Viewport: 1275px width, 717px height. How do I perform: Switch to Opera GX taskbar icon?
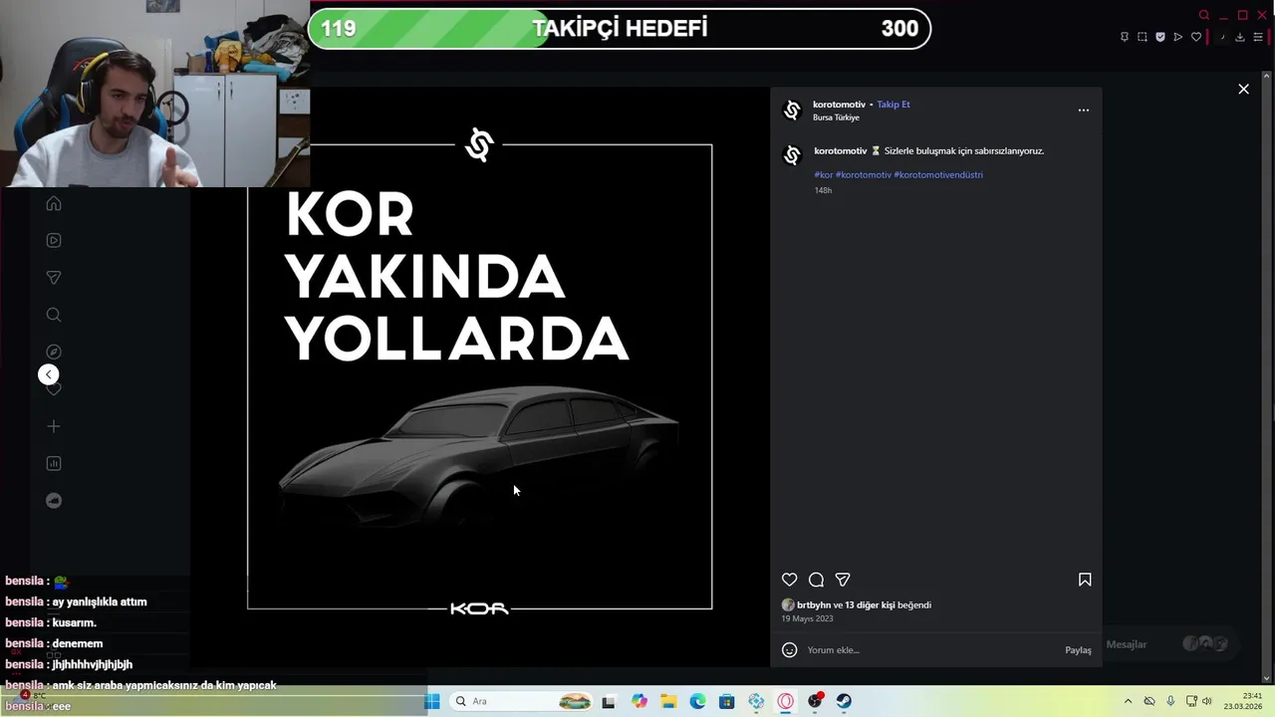point(786,701)
